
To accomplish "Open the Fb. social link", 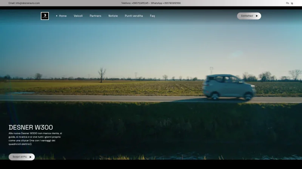I will [x=287, y=3].
